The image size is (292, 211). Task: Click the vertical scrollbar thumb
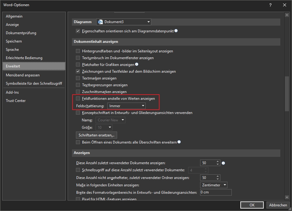click(x=287, y=94)
